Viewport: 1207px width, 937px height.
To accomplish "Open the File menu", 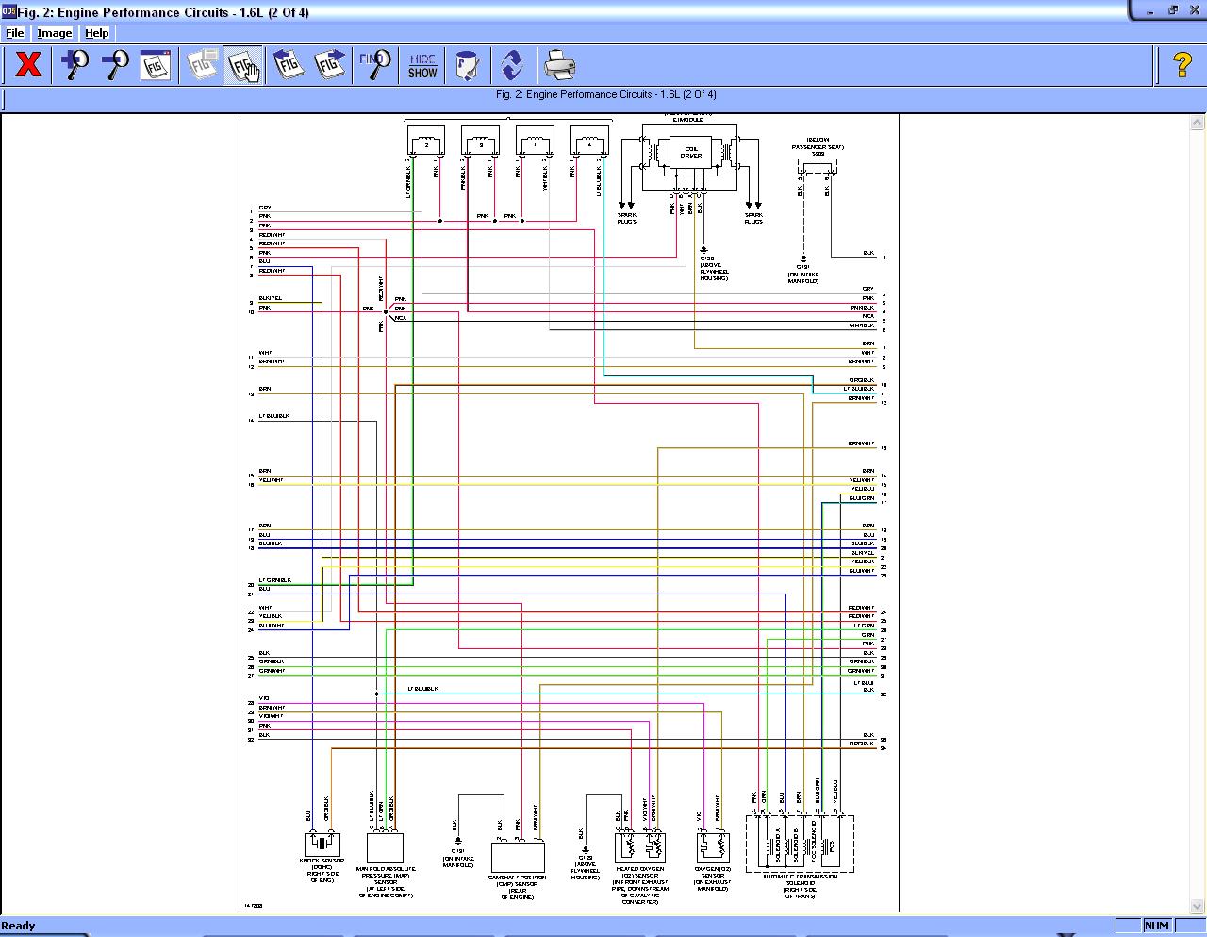I will point(15,33).
